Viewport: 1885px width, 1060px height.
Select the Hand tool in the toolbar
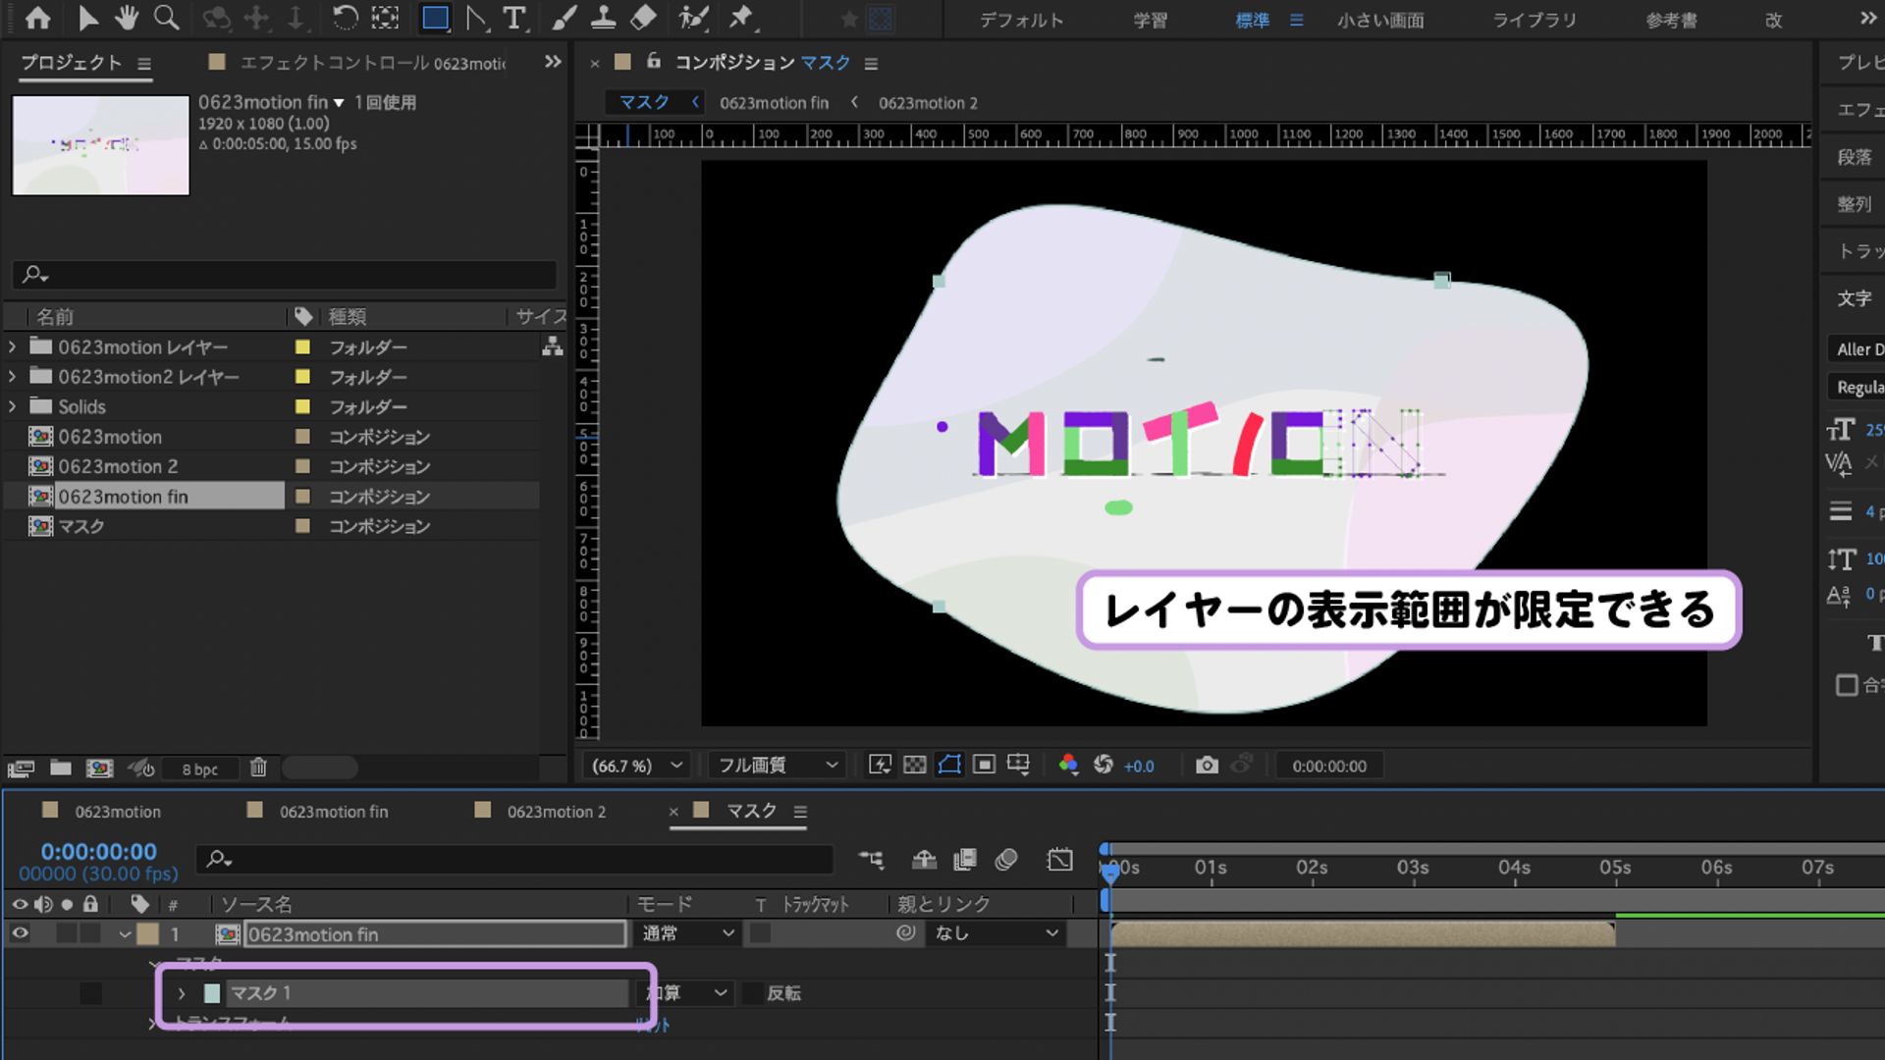point(128,17)
